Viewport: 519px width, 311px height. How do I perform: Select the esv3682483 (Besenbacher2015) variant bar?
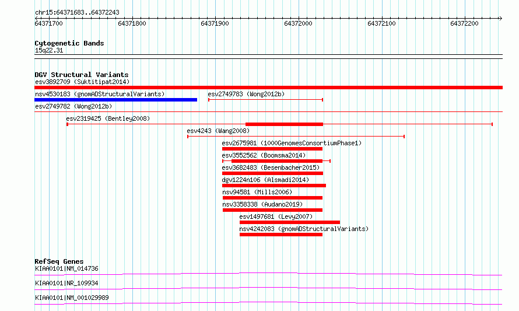[x=272, y=173]
